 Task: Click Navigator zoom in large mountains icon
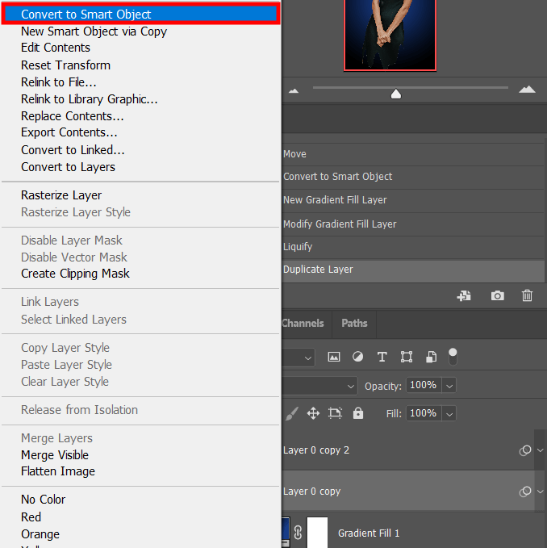(527, 90)
